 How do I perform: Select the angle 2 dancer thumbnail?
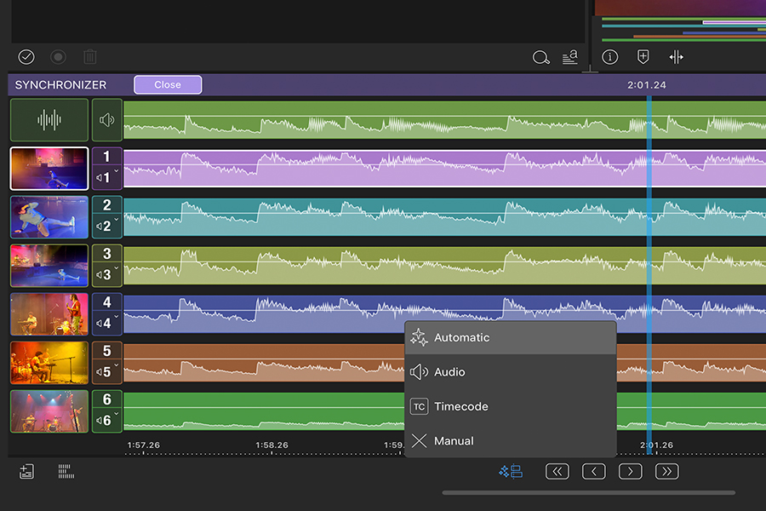point(49,217)
